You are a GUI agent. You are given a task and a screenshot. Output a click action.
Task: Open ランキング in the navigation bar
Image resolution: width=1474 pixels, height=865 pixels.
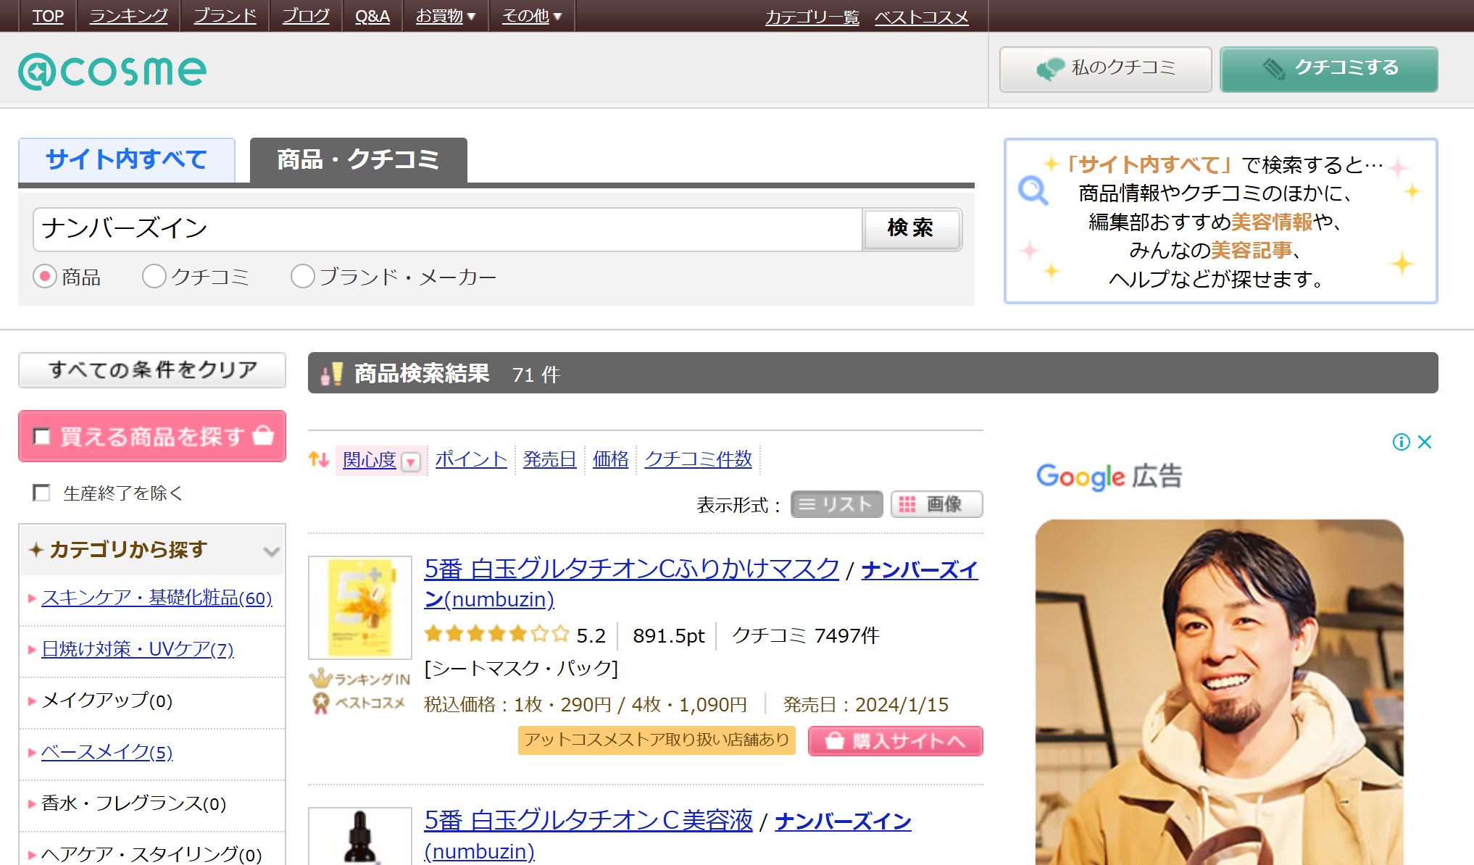[128, 16]
